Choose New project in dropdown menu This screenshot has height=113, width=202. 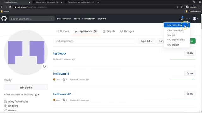click(177, 45)
